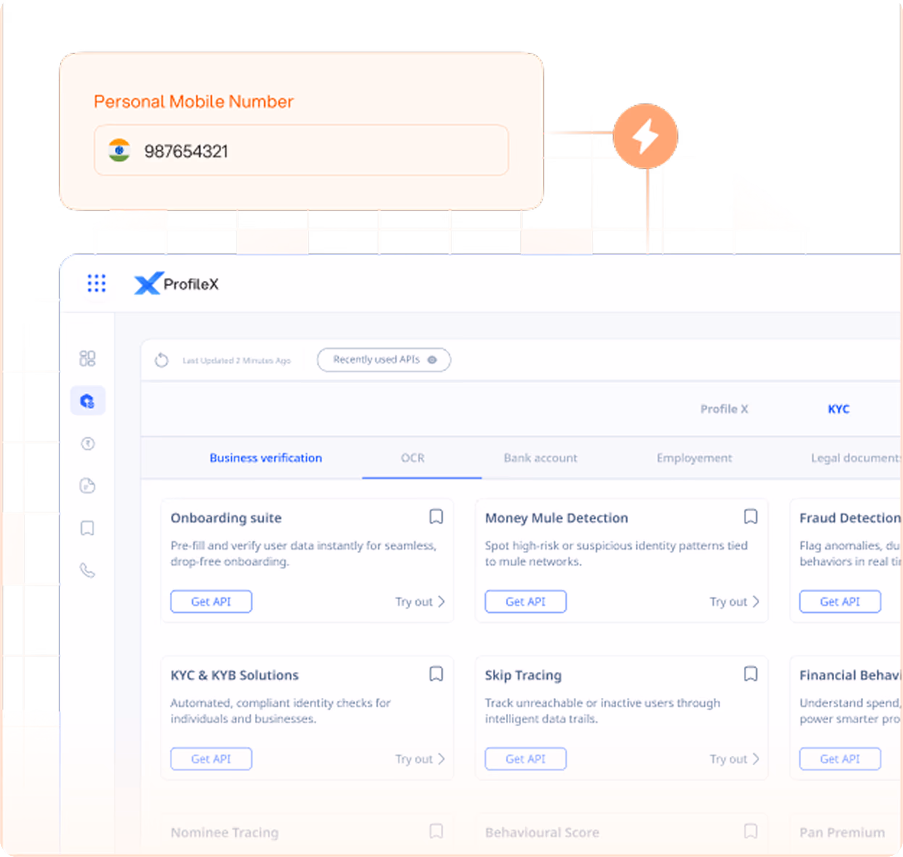The image size is (903, 857).
Task: Try out KYC & KYB Solutions
Action: pos(420,759)
